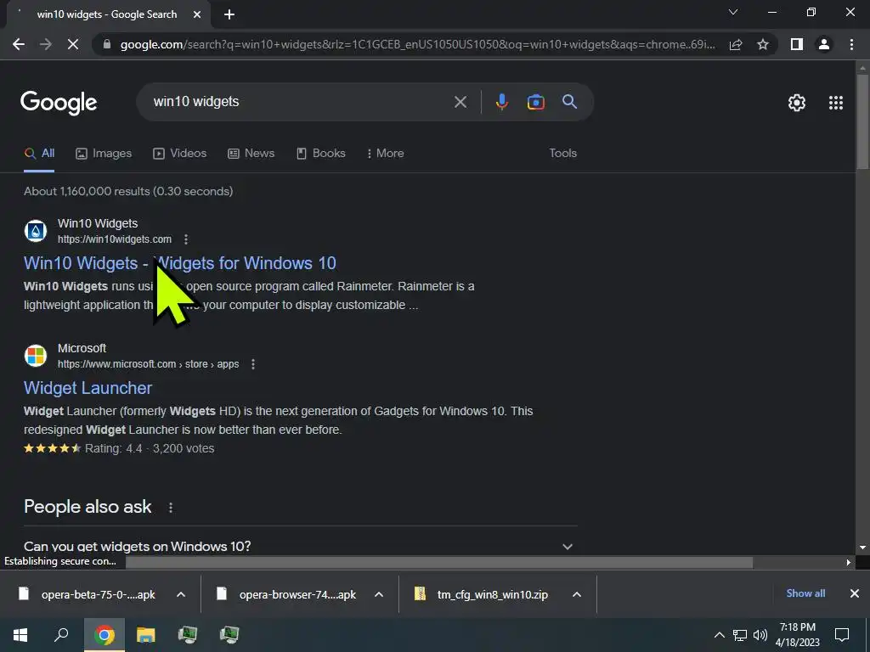Start voice search with microphone icon
Viewport: 870px width, 652px height.
501,102
